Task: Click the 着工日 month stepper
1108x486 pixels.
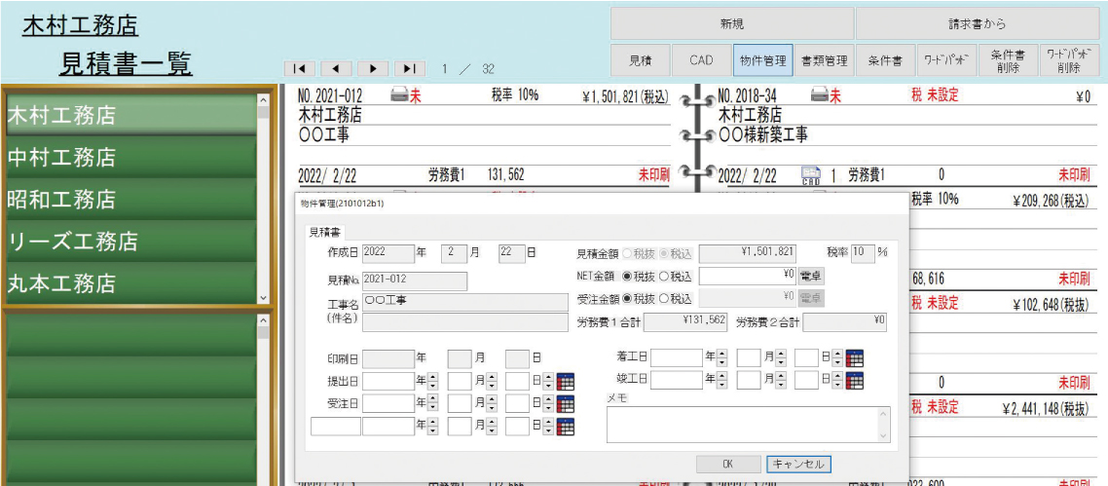Action: [780, 358]
